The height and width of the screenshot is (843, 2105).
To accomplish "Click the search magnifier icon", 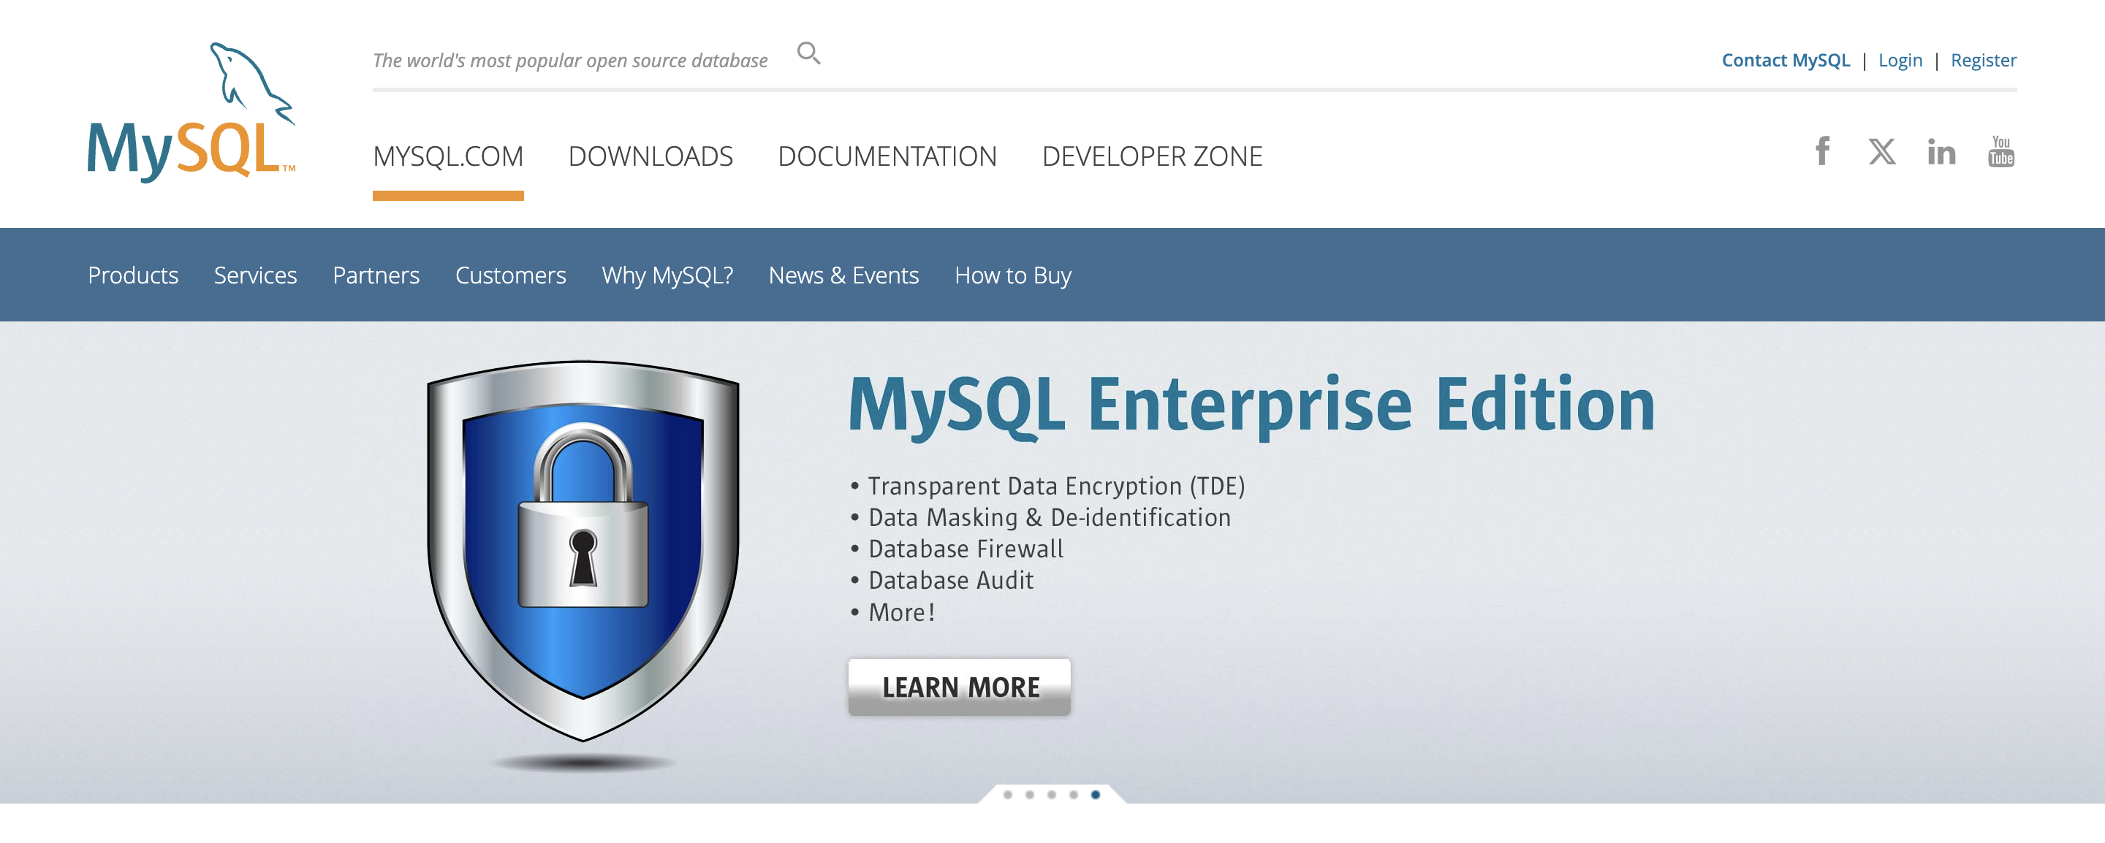I will pos(808,51).
